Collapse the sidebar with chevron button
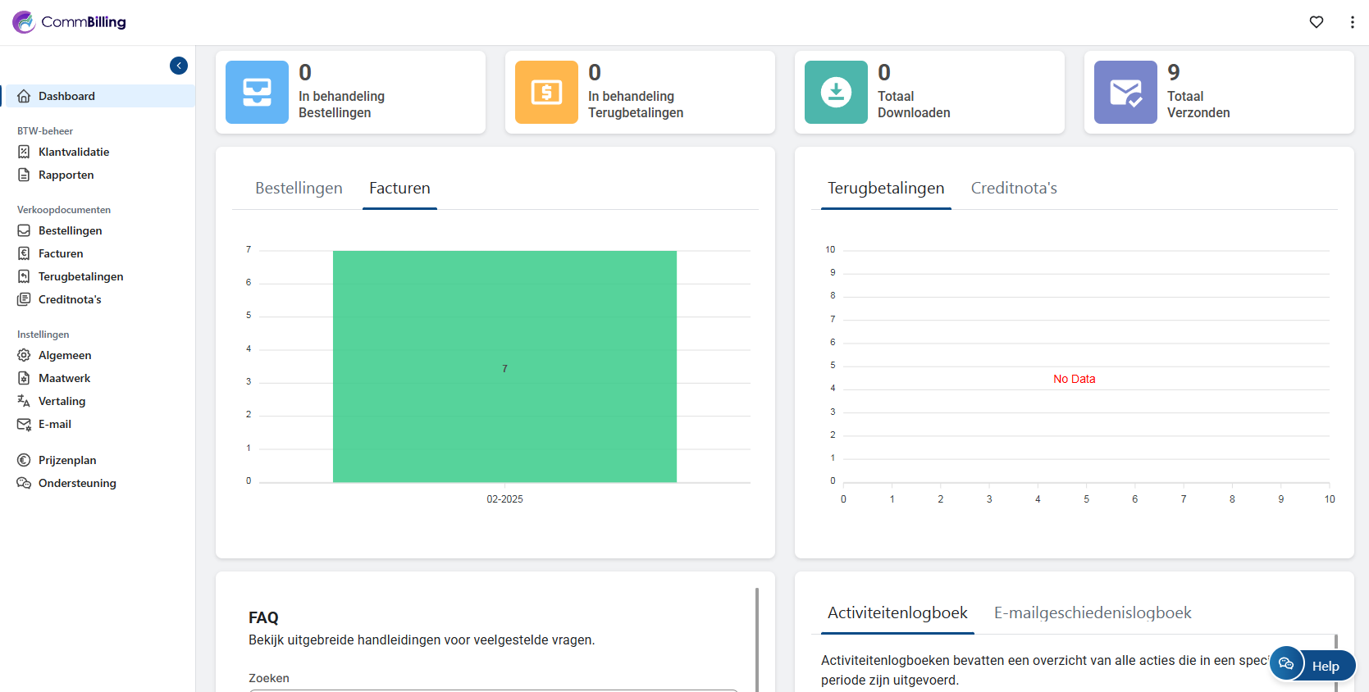The image size is (1369, 692). coord(179,66)
